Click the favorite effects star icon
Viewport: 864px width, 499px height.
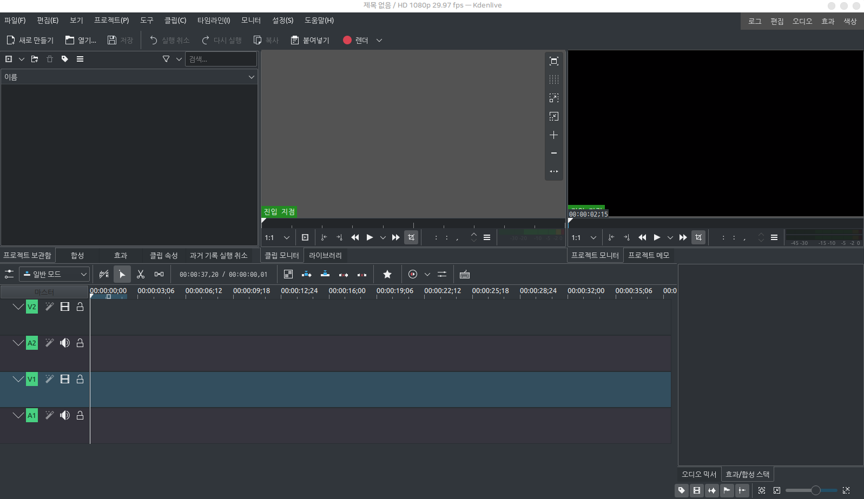point(387,275)
